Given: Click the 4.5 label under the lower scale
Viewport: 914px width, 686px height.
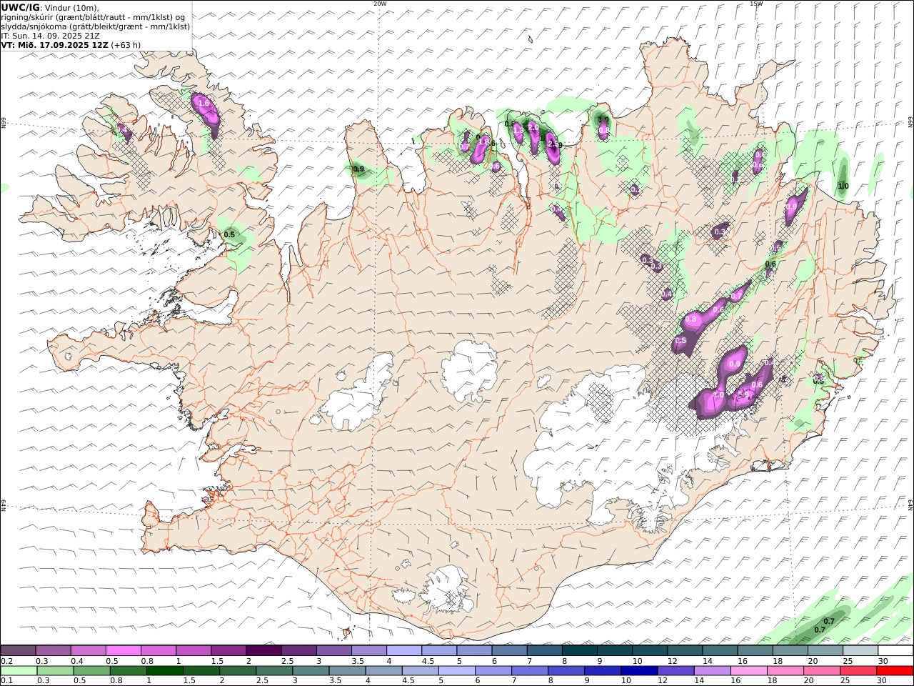Looking at the screenshot, I should click(x=408, y=680).
